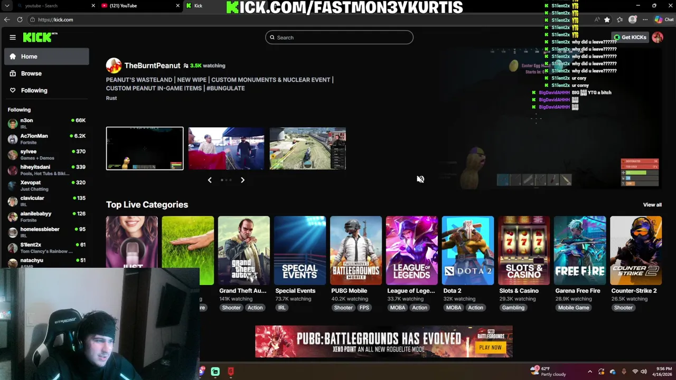
Task: Click the read aloud icon in address bar
Action: [597, 20]
